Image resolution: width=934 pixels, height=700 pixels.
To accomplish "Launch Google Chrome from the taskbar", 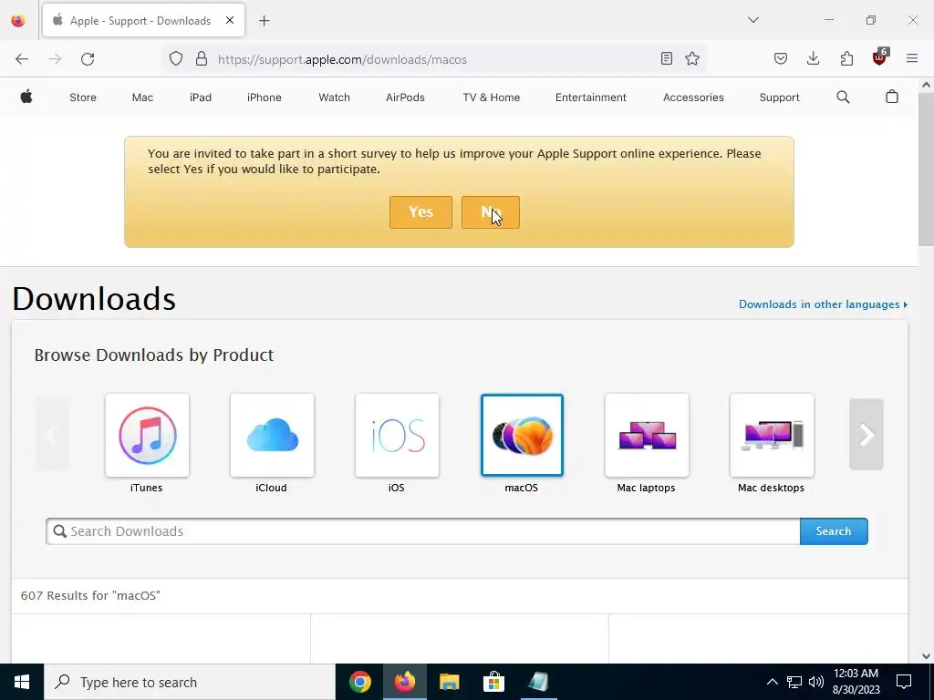I will (x=359, y=682).
